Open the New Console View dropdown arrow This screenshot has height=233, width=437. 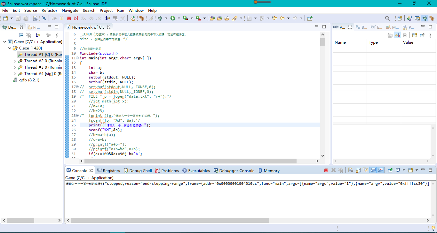[417, 170]
